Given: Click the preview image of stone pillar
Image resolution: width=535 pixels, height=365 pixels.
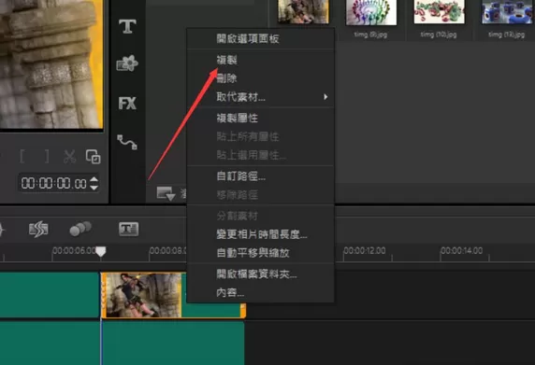Looking at the screenshot, I should [x=51, y=64].
